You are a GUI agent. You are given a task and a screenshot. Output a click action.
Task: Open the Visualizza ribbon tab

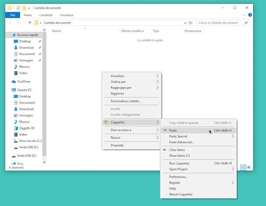coord(66,15)
